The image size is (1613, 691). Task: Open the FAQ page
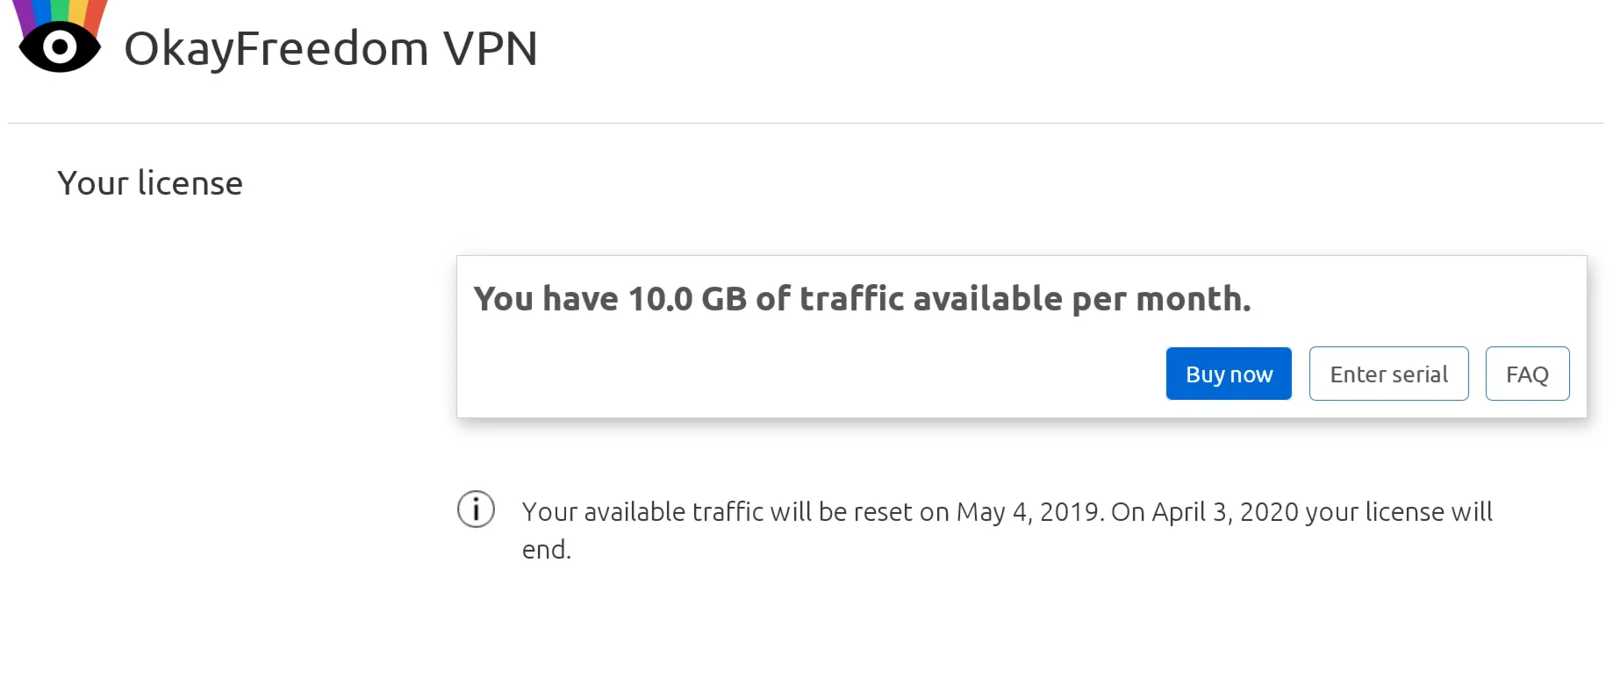(1527, 374)
